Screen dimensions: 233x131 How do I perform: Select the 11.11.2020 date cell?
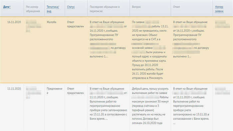(x=14, y=89)
